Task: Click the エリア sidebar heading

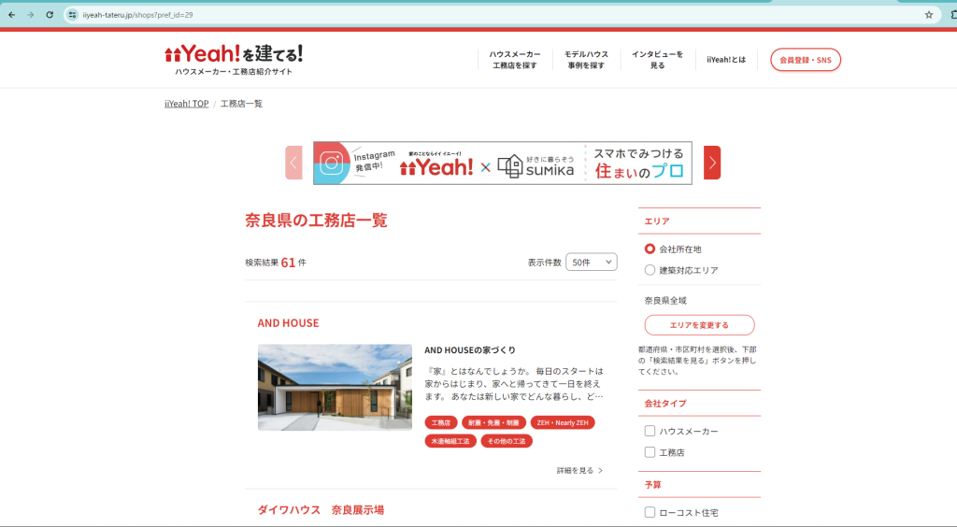Action: [x=657, y=221]
